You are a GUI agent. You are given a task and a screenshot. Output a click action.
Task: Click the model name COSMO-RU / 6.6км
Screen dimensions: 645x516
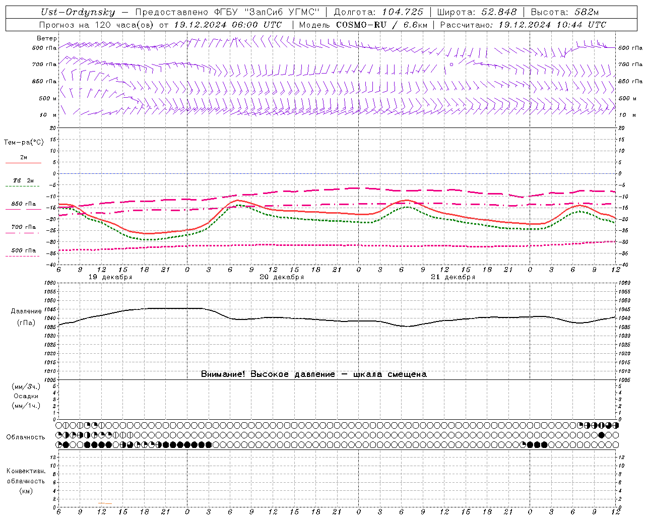(382, 25)
